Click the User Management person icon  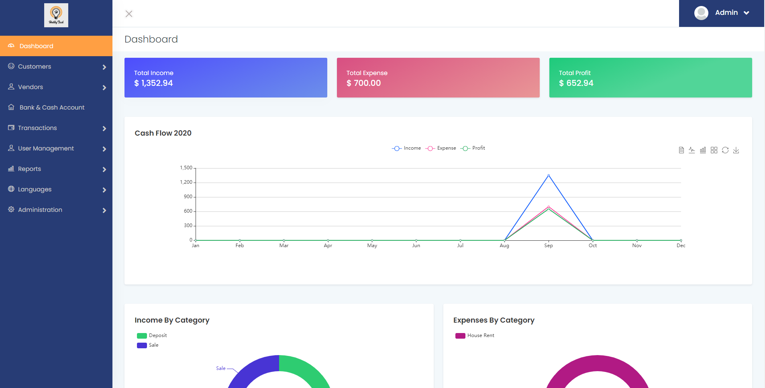point(11,148)
